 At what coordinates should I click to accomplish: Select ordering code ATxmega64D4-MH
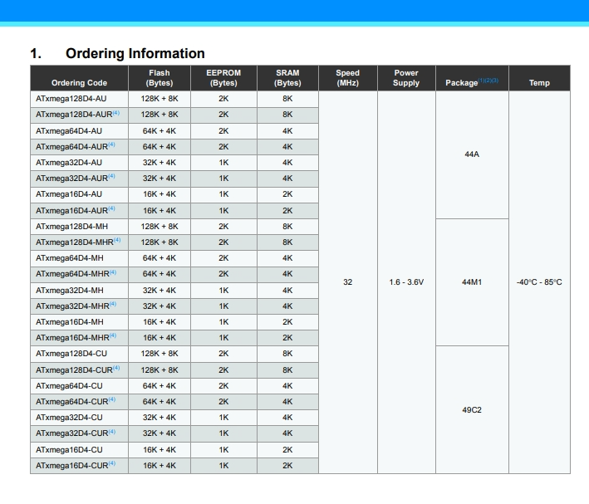point(70,258)
